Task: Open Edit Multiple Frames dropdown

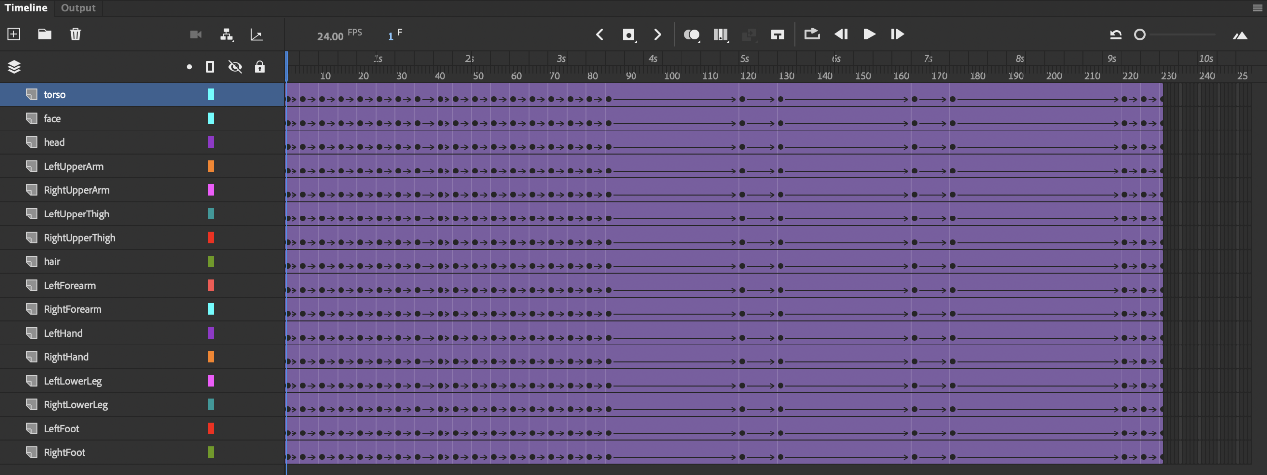Action: pyautogui.click(x=721, y=34)
